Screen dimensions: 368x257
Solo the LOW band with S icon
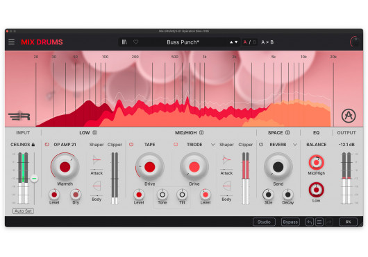pyautogui.click(x=94, y=132)
